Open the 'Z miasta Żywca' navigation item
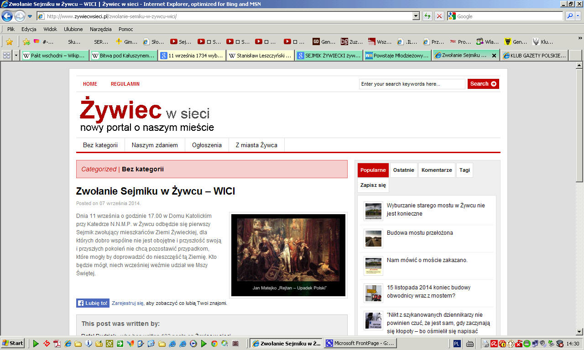584x350 pixels. click(256, 145)
